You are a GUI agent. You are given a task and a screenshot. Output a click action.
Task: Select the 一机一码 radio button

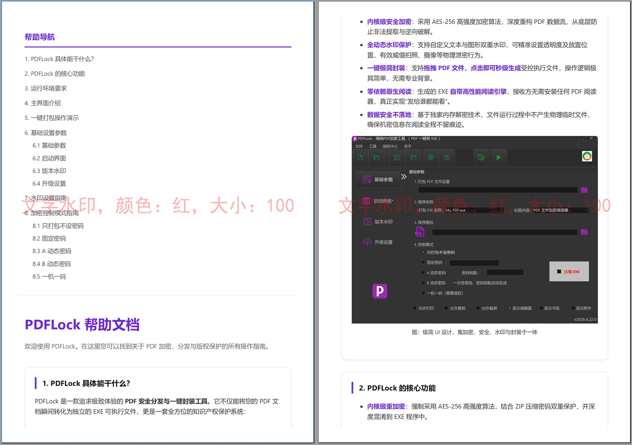[423, 293]
